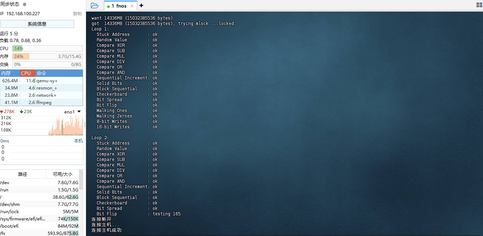
Task: Add a new session tab
Action: pos(141,5)
